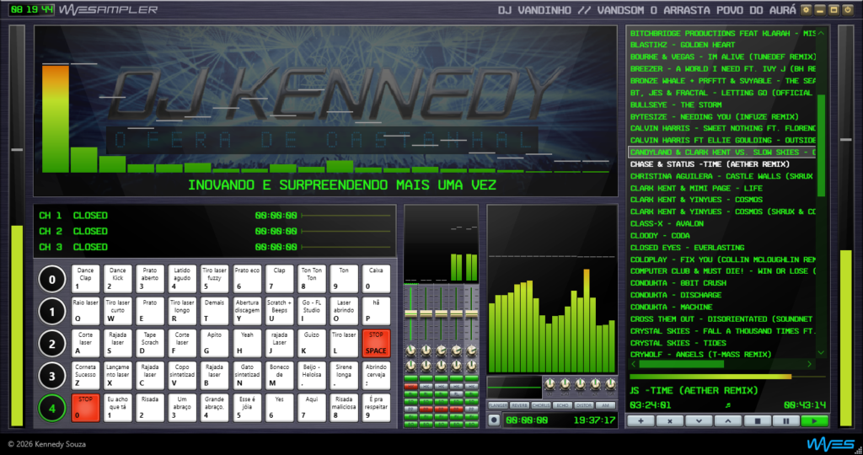Screen dimensions: 863x455
Task: Pause the current track
Action: [x=786, y=420]
